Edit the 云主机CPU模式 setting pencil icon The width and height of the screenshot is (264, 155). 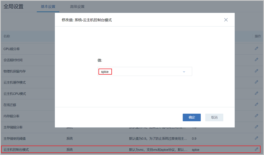(x=256, y=93)
